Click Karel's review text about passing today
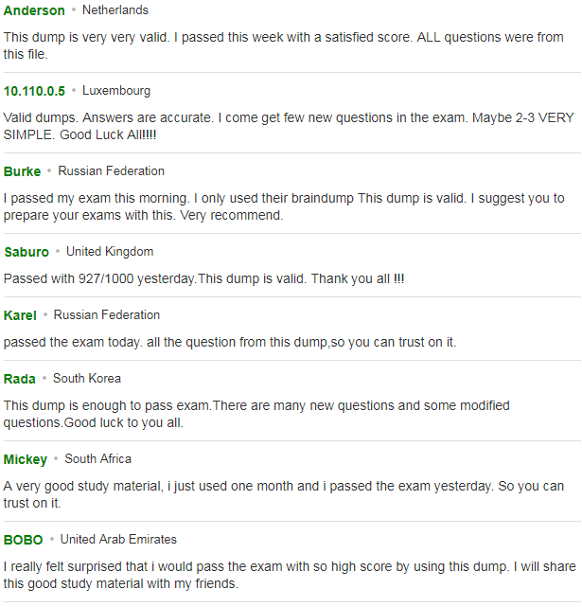582x607 pixels. pyautogui.click(x=230, y=343)
